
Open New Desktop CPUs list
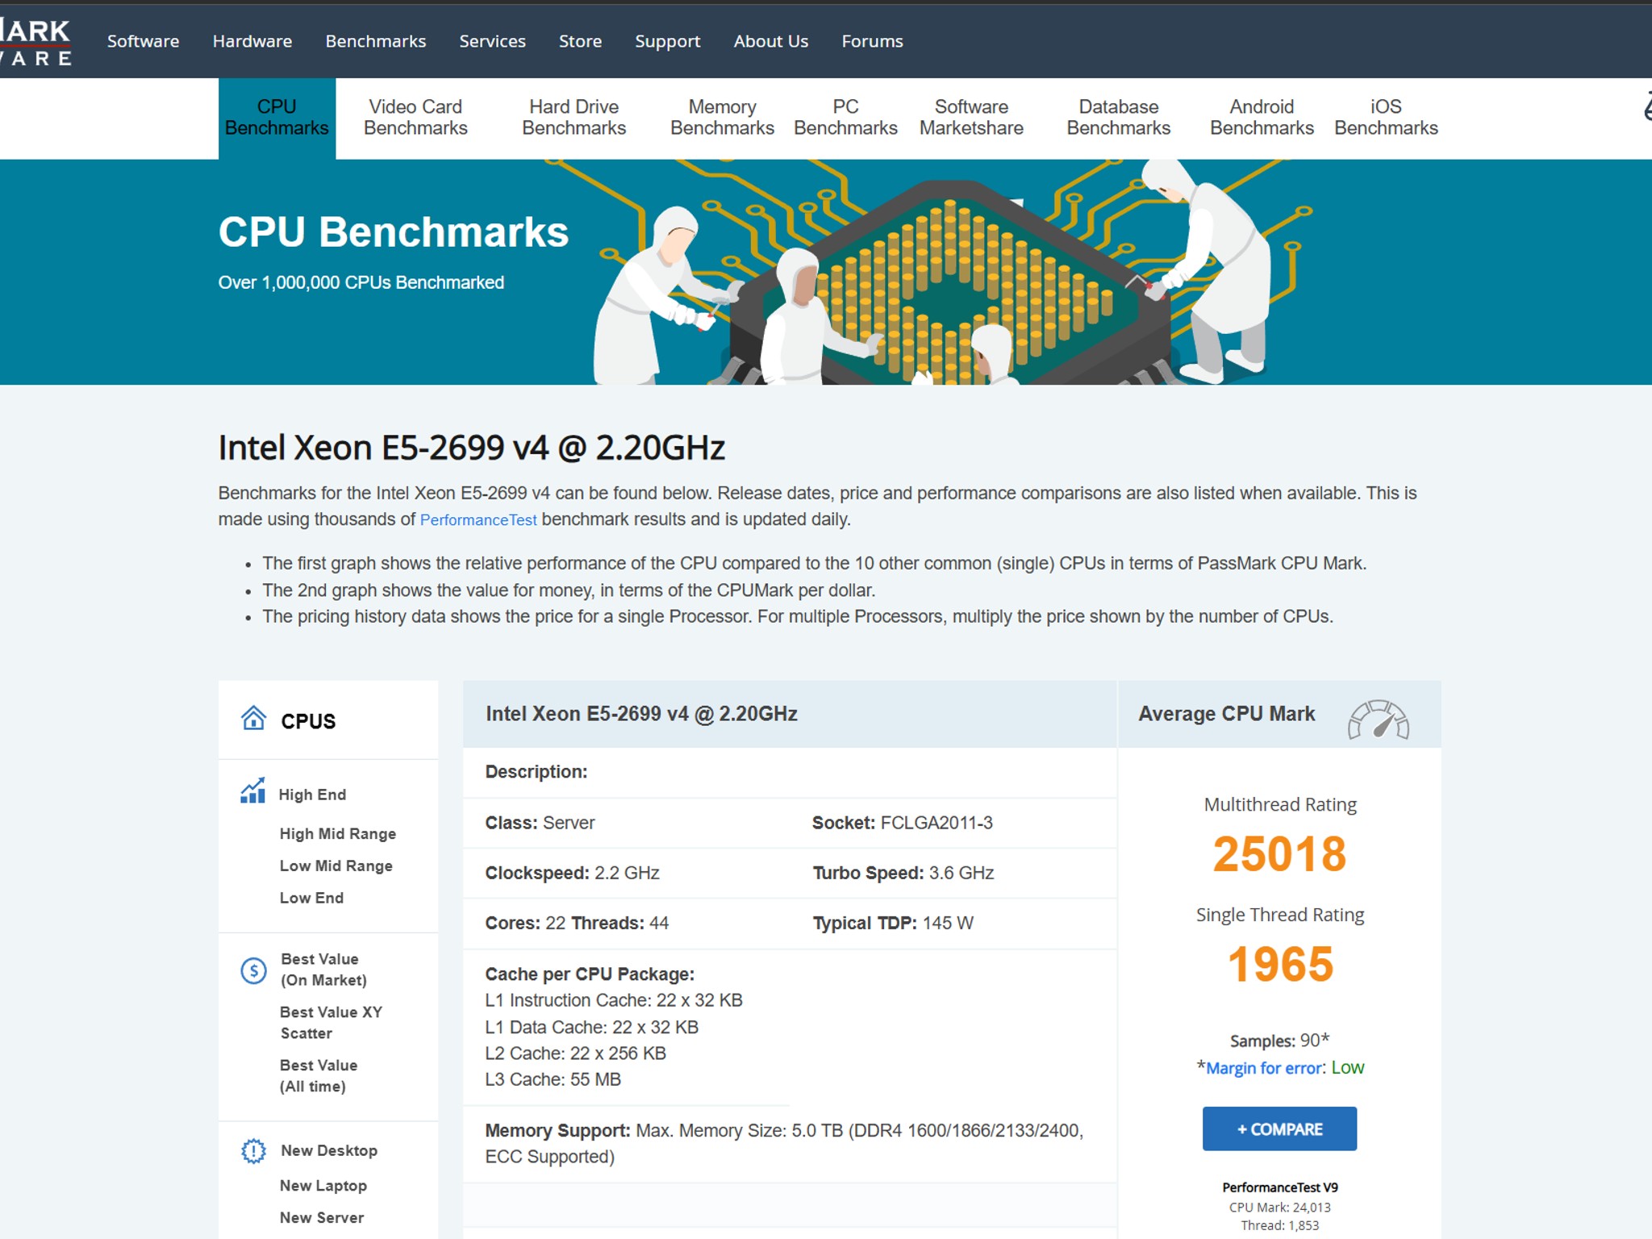point(329,1150)
